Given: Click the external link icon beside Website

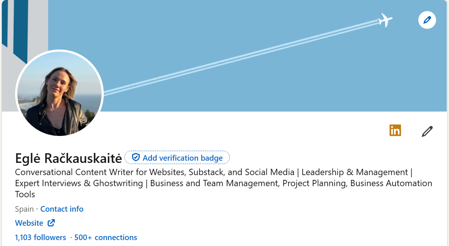Looking at the screenshot, I should 51,223.
